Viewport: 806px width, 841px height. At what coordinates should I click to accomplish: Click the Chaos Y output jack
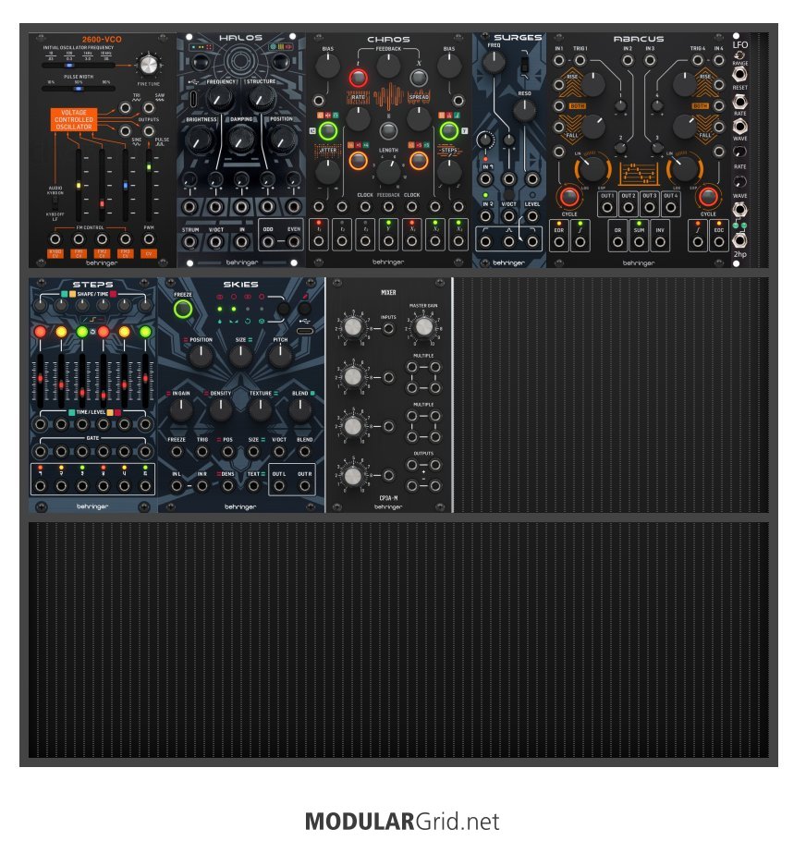click(388, 241)
